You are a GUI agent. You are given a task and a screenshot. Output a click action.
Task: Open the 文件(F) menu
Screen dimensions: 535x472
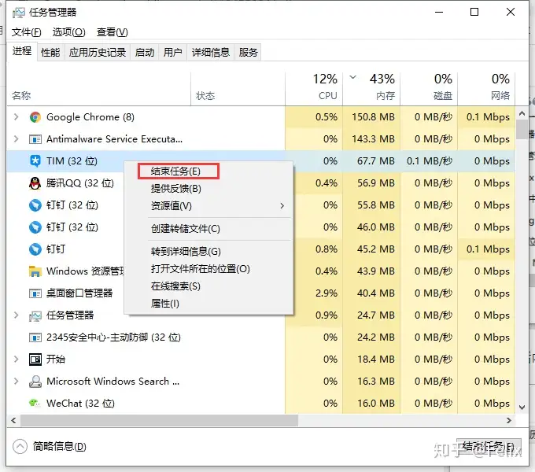click(26, 32)
